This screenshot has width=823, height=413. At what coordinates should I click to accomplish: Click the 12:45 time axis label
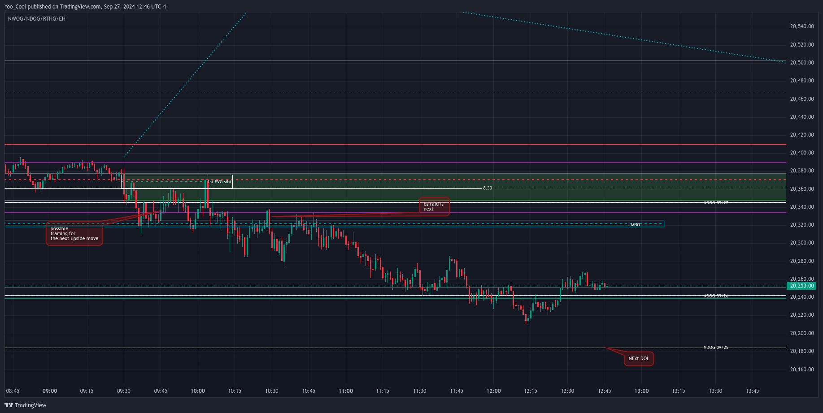[x=605, y=391]
